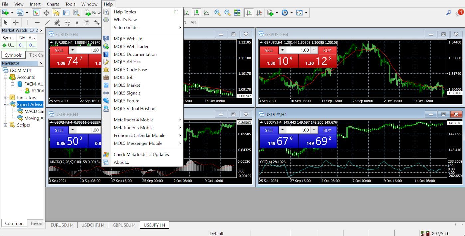
Task: Click SELL on the EURUSD chart
Action: (59, 50)
